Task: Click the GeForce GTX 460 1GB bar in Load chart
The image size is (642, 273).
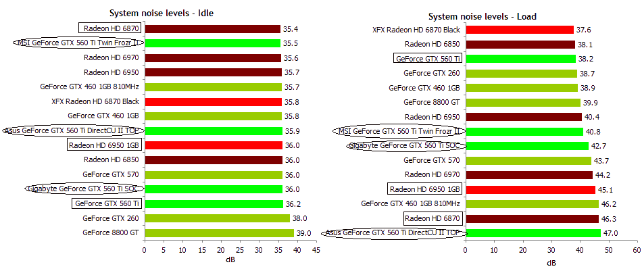Action: click(x=522, y=88)
